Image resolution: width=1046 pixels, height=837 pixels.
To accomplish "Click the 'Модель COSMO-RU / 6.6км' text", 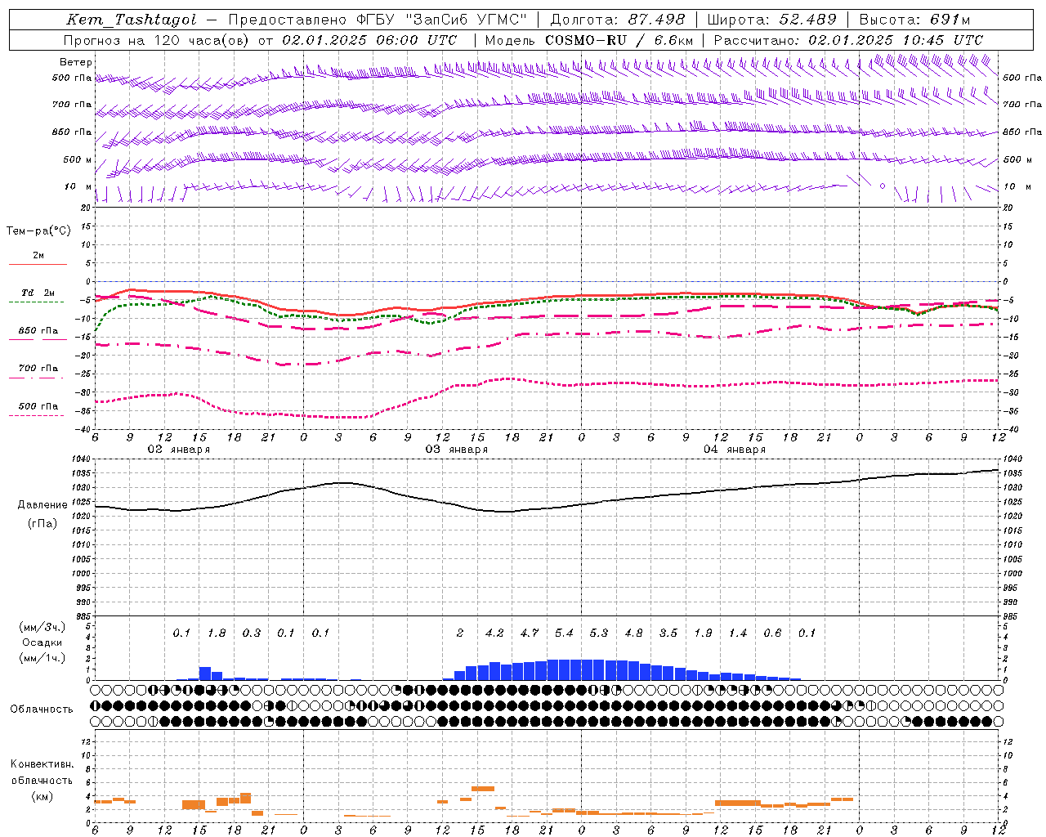I will pos(589,40).
